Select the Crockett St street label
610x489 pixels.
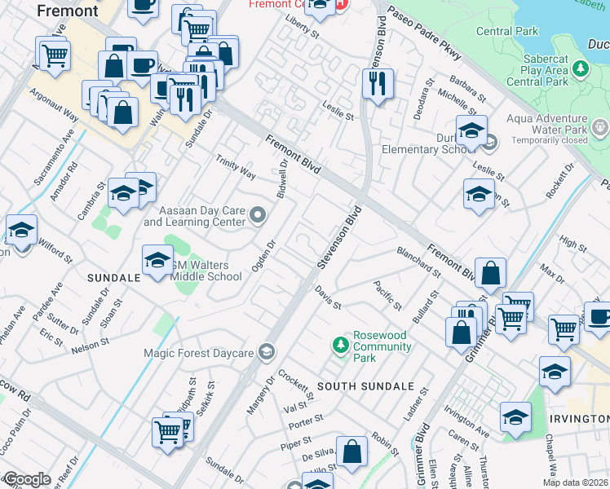pyautogui.click(x=296, y=385)
